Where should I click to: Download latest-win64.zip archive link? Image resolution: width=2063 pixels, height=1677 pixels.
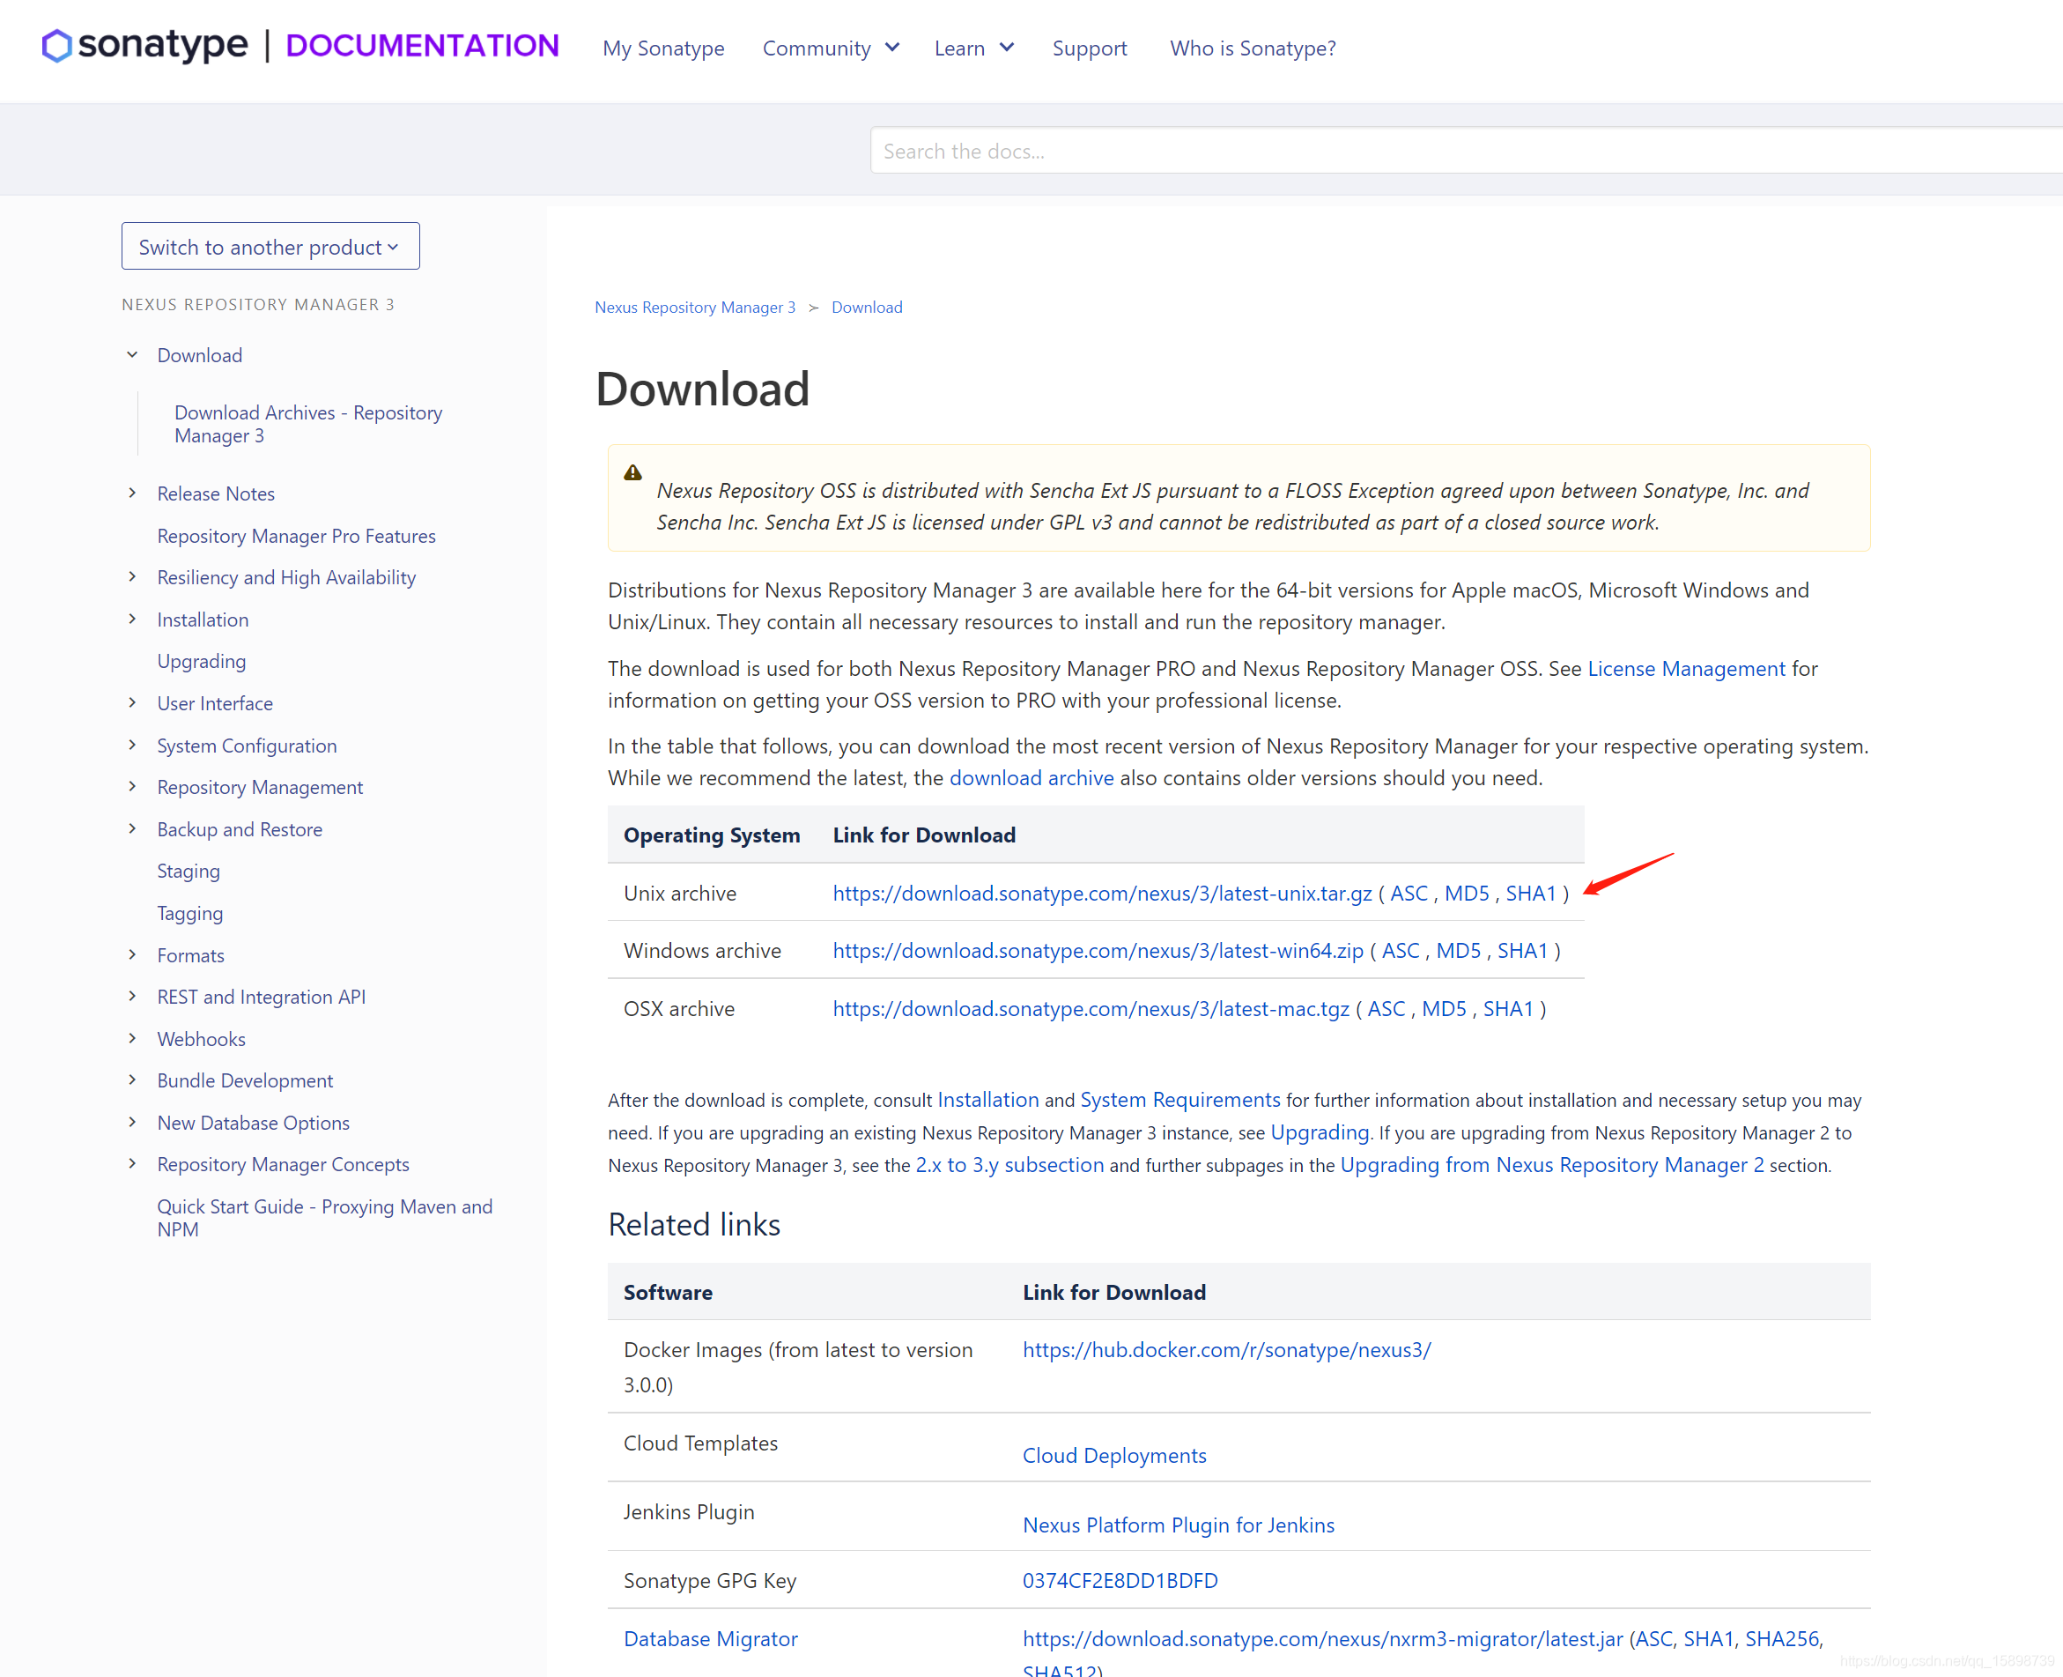pyautogui.click(x=1098, y=951)
